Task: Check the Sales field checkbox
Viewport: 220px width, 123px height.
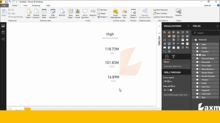Action: click(197, 44)
